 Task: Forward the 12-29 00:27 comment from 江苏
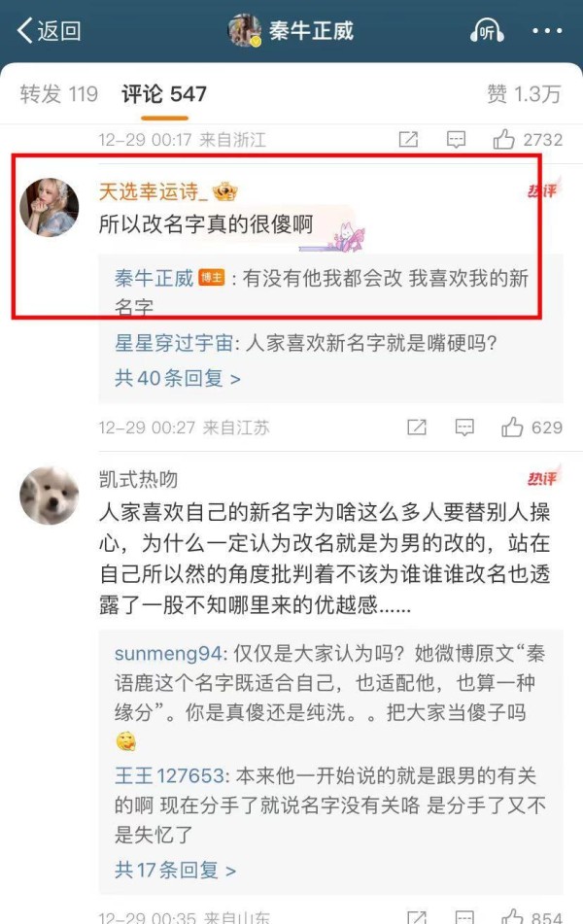(x=416, y=428)
